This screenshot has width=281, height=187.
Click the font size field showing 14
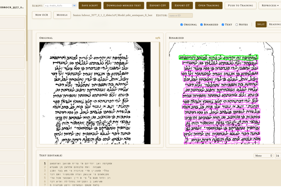pos(278,156)
